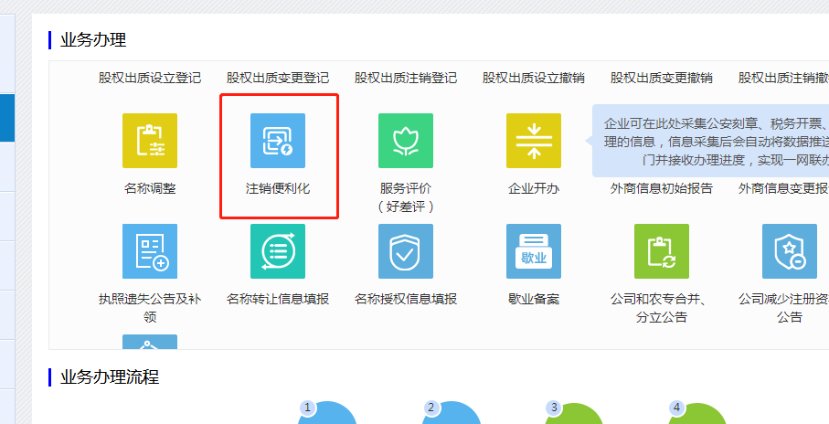Click the 服务评价（好差评）text label

coord(406,197)
